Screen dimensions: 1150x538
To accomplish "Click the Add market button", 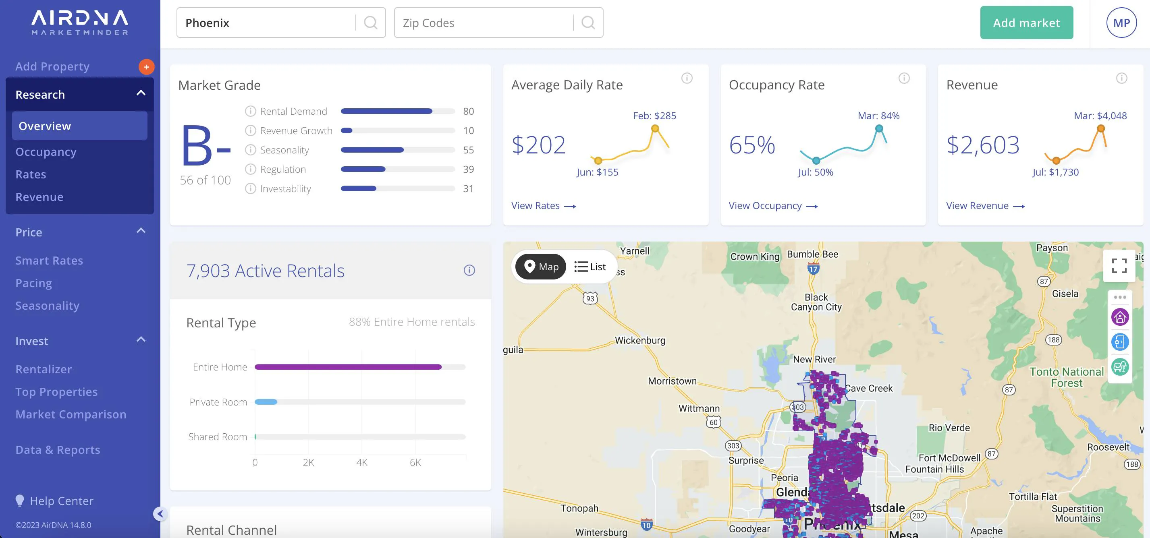I will [1026, 22].
